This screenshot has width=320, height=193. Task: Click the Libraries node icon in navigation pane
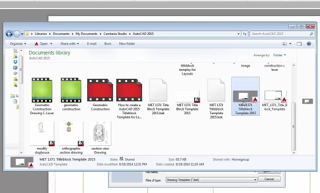coord(13,96)
